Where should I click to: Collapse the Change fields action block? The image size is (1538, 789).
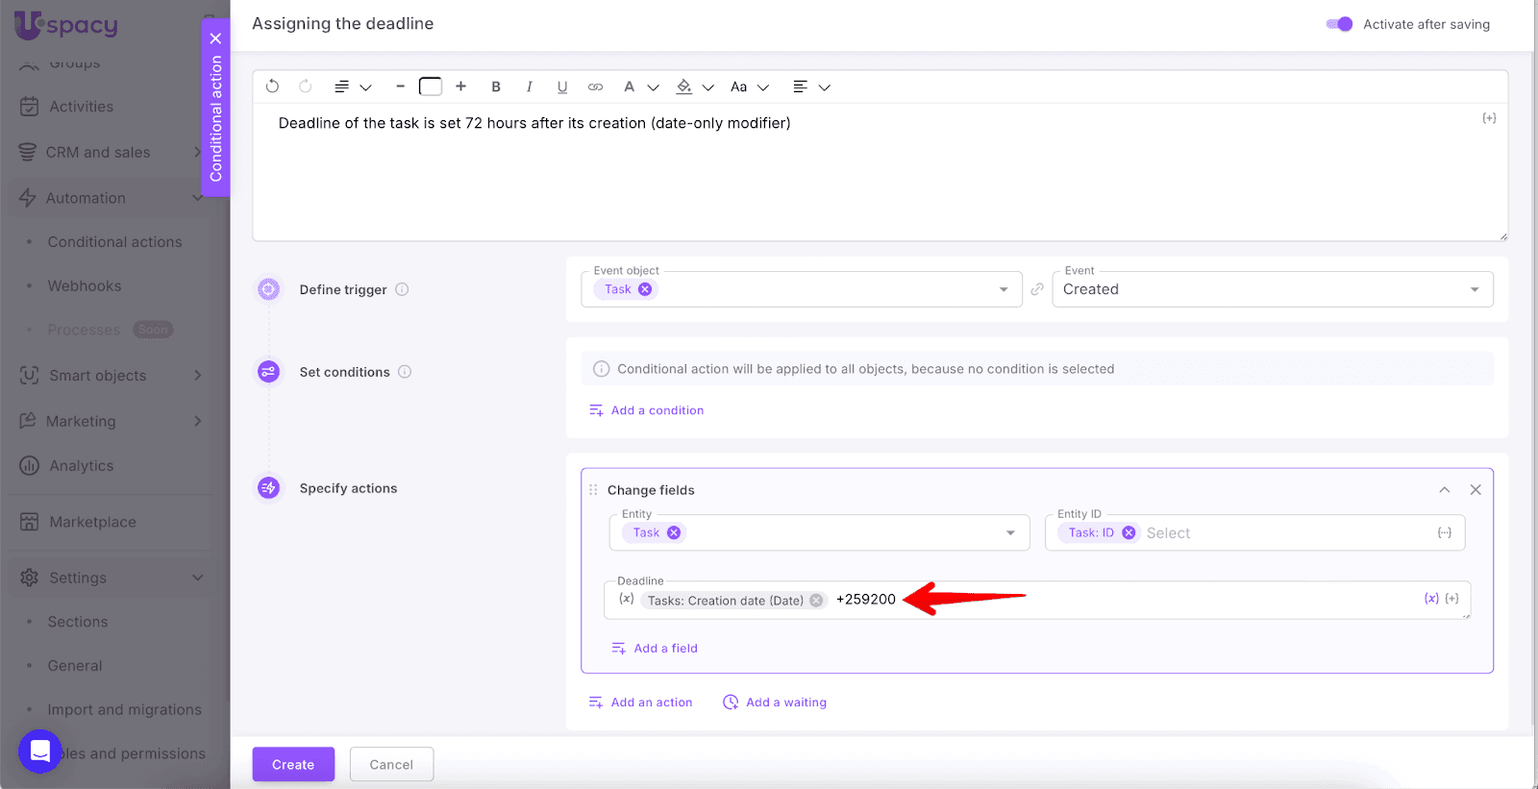(1444, 490)
